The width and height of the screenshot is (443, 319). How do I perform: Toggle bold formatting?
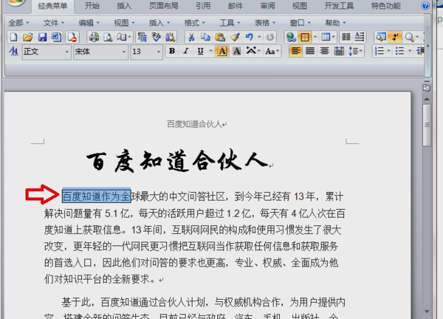coord(172,51)
